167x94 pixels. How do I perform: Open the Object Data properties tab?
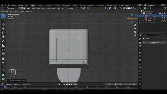[140, 81]
